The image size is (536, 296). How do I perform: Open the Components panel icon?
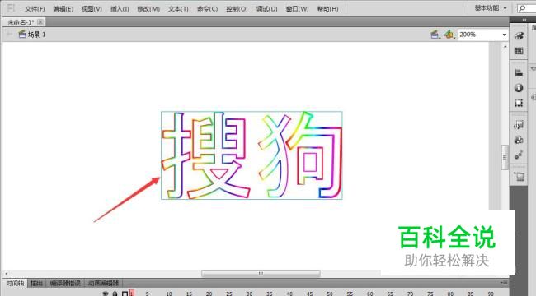519,140
